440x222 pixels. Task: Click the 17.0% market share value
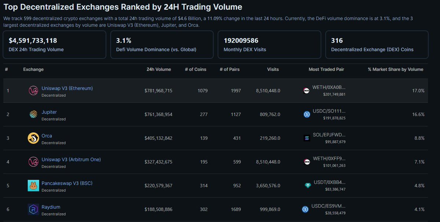(418, 91)
